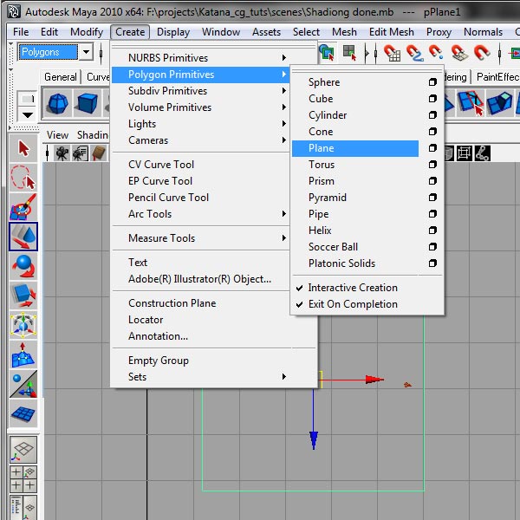Screen dimensions: 520x520
Task: Open Platonic Solids options box
Action: (432, 263)
